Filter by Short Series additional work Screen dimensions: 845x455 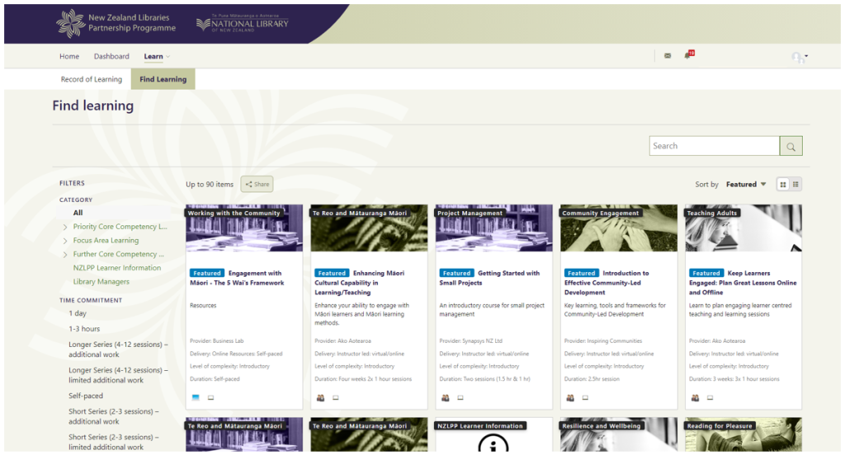coord(114,416)
